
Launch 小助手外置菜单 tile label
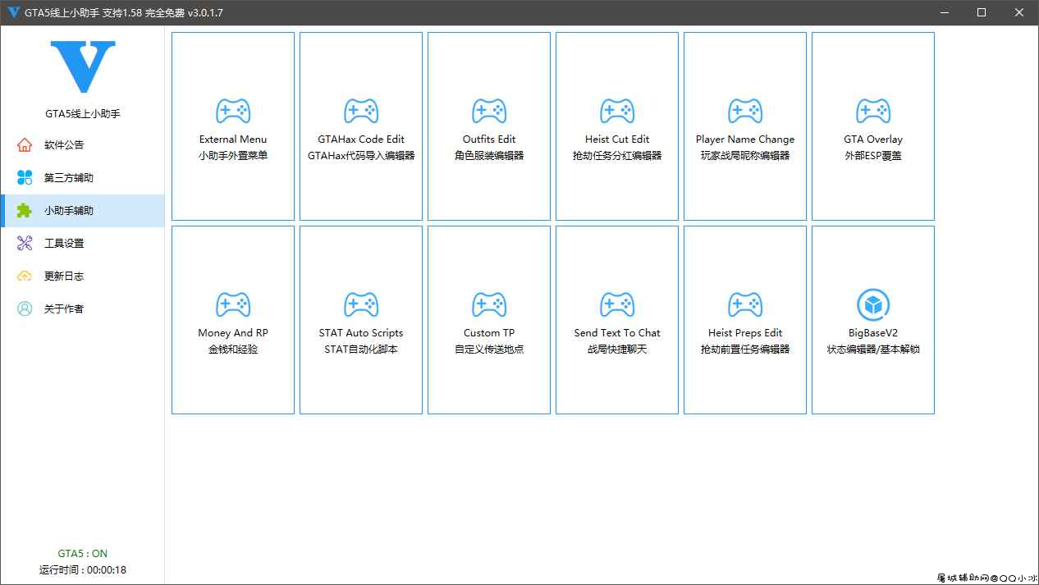[233, 155]
